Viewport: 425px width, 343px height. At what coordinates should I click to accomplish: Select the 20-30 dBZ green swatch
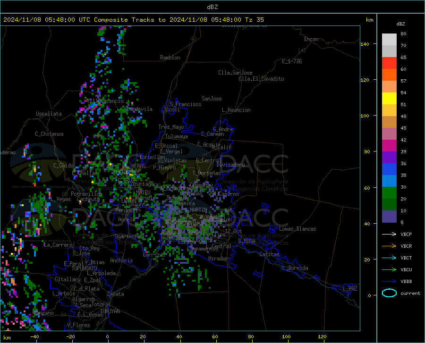pyautogui.click(x=389, y=193)
